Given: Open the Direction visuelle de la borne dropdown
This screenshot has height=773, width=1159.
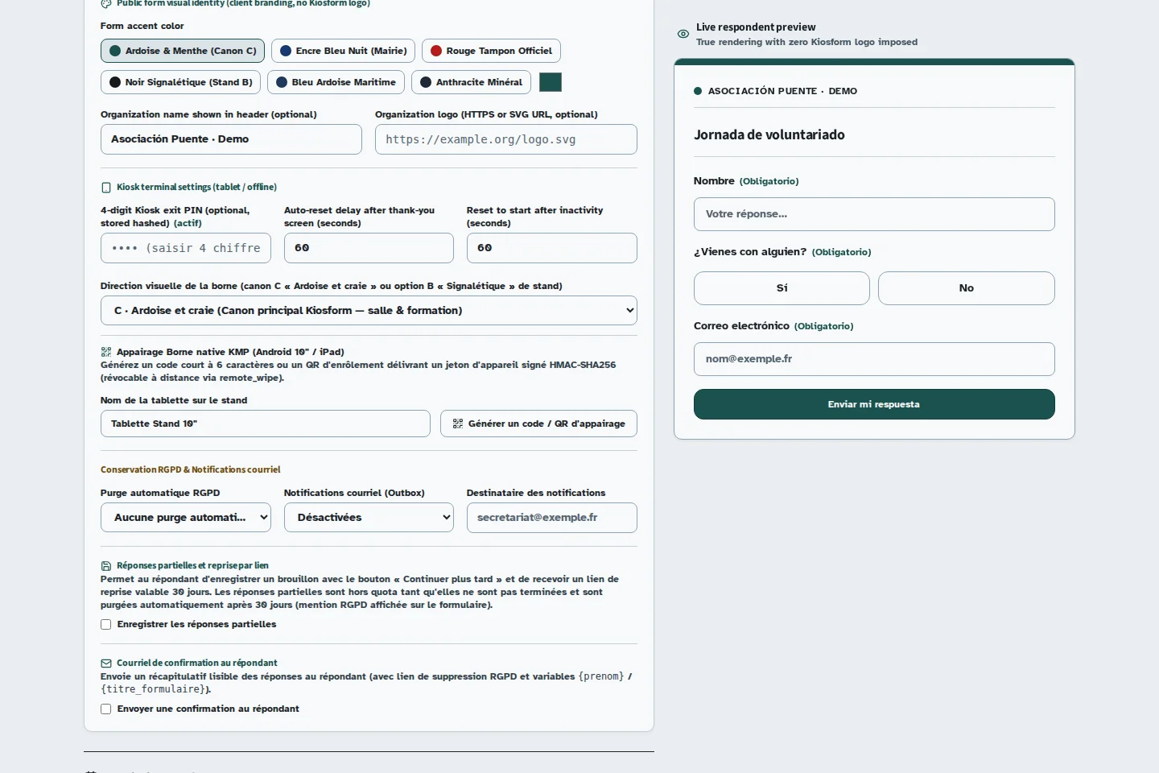Looking at the screenshot, I should click(x=369, y=311).
